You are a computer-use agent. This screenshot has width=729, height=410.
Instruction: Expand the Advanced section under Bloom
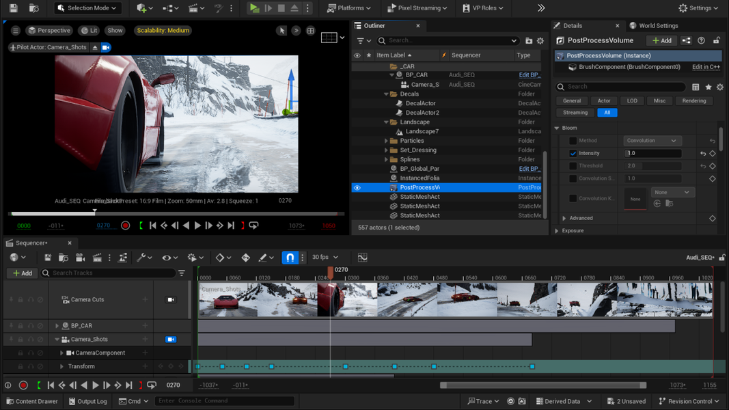(x=564, y=218)
